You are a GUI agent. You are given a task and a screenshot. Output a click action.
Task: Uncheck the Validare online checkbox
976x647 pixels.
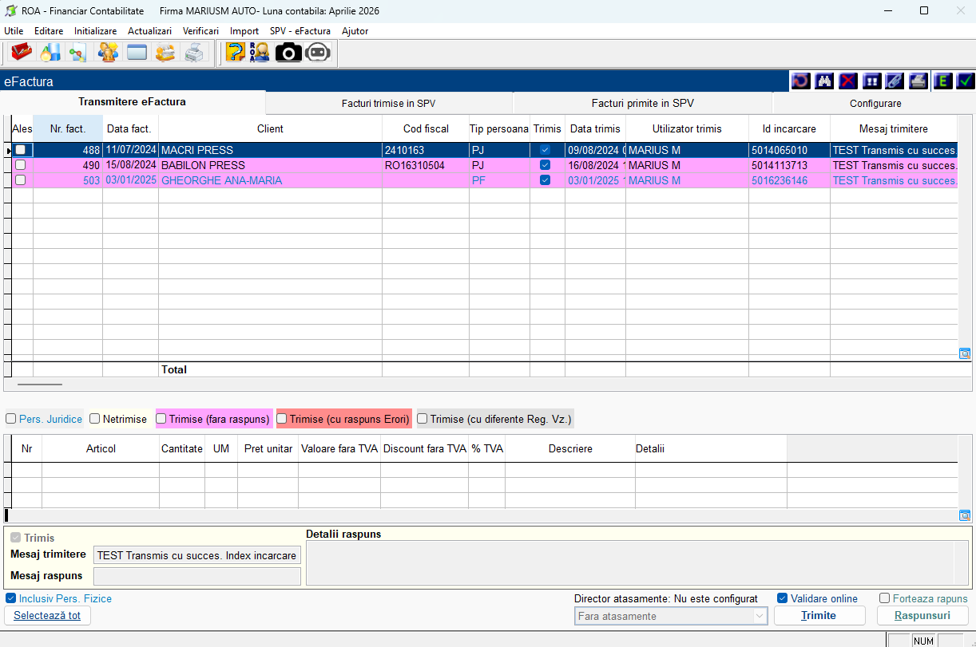[783, 598]
